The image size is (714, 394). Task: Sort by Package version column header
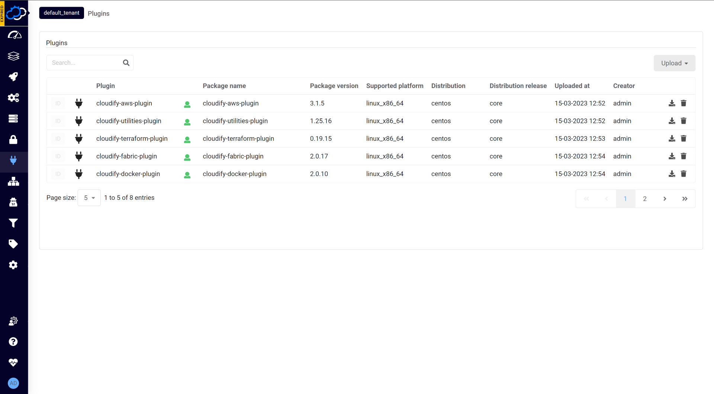[x=334, y=86]
